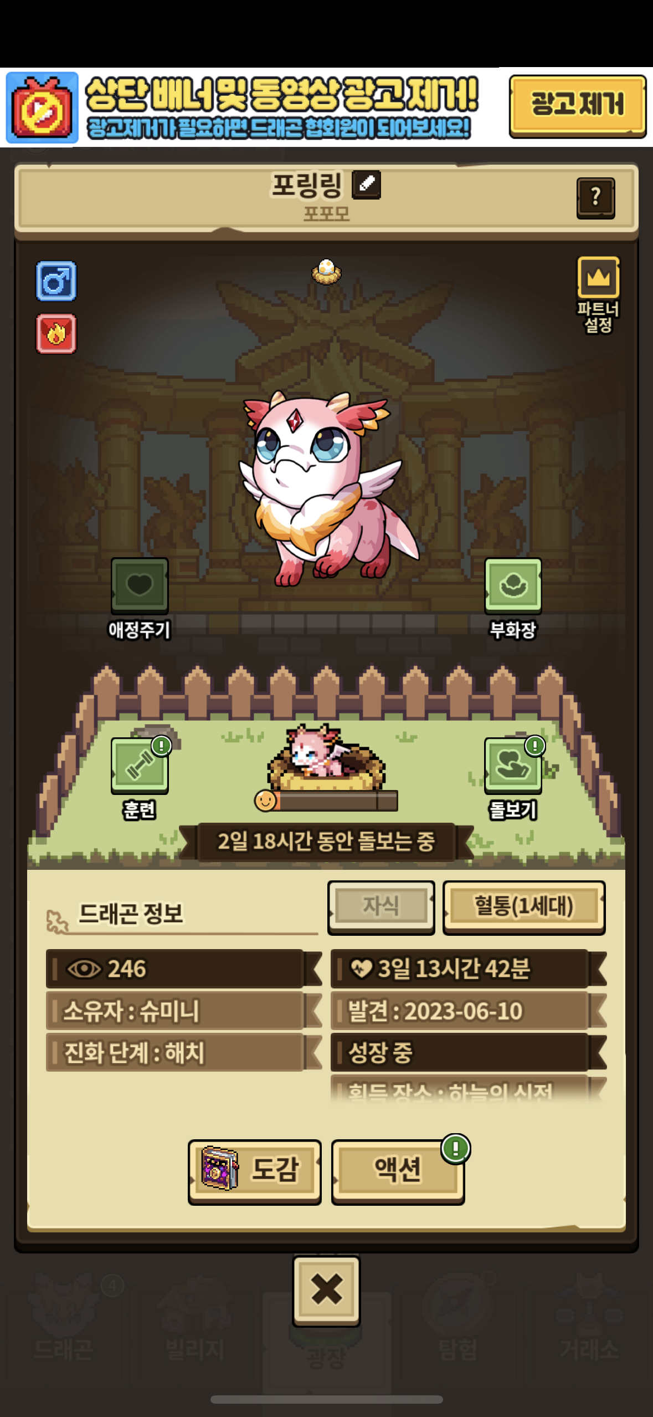The height and width of the screenshot is (1417, 653).
Task: Tap the pencil icon to rename 포링링
Action: [367, 185]
